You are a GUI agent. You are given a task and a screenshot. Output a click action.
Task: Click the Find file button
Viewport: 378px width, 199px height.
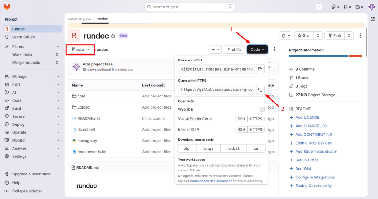pyautogui.click(x=234, y=50)
